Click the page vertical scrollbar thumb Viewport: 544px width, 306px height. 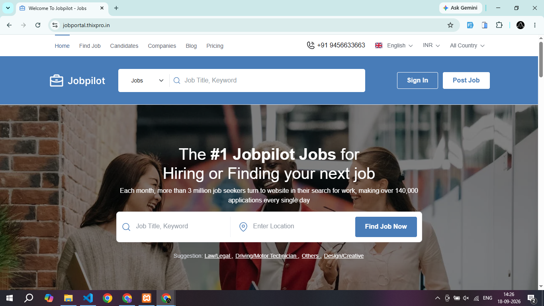tap(541, 59)
